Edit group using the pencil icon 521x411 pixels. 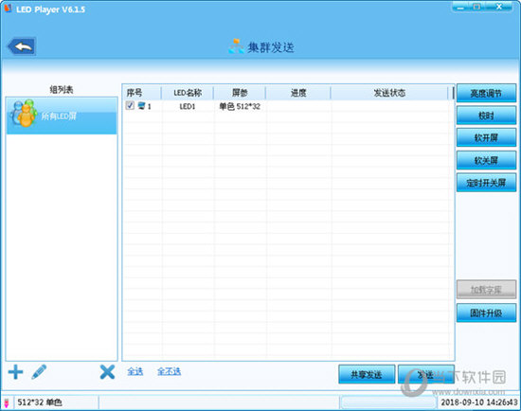tap(39, 372)
